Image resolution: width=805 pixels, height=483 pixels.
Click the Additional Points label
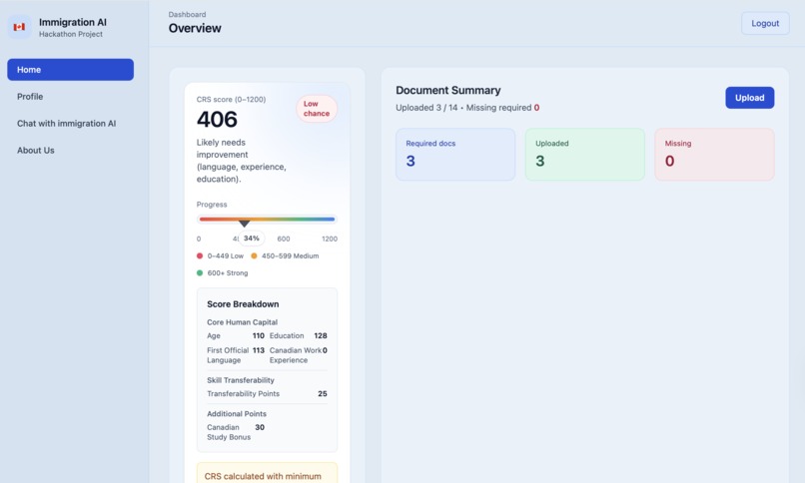pyautogui.click(x=237, y=414)
